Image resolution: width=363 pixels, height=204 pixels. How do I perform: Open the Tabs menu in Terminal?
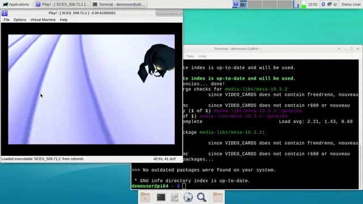click(190, 56)
